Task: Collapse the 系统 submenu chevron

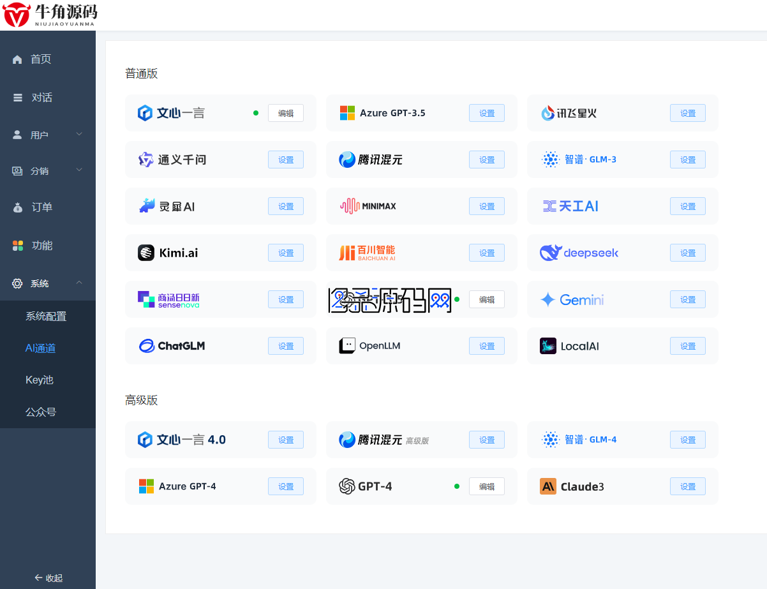Action: point(79,283)
